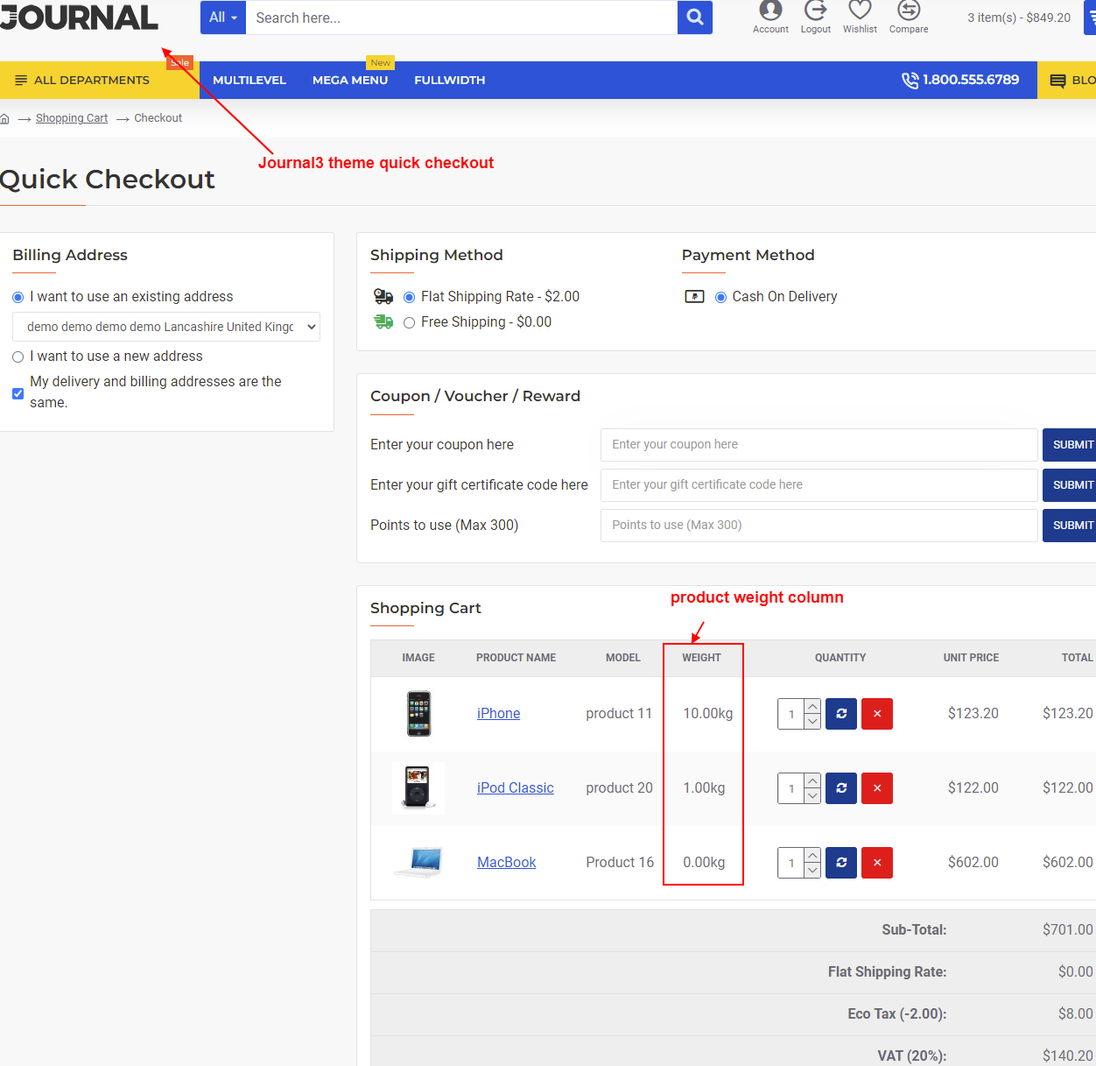Click the MacBook product thumbnail
The height and width of the screenshot is (1066, 1096).
click(418, 863)
